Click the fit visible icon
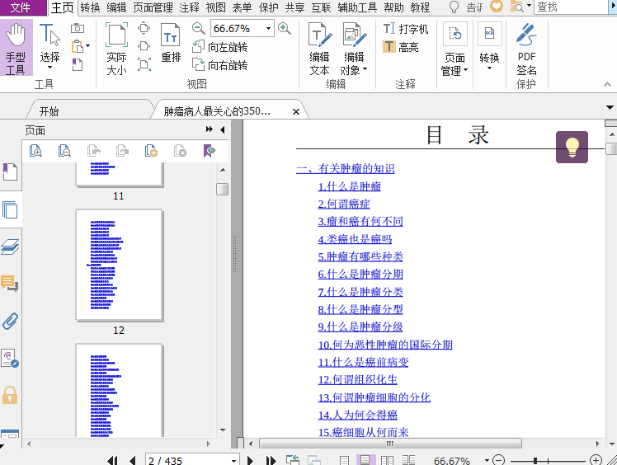This screenshot has width=617, height=465. click(x=144, y=64)
